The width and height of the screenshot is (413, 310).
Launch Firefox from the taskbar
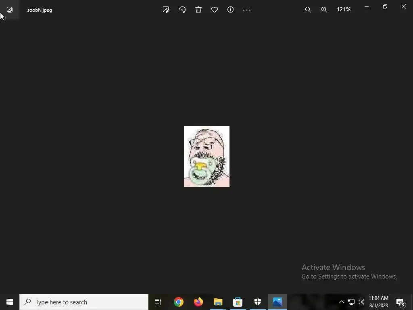point(198,302)
